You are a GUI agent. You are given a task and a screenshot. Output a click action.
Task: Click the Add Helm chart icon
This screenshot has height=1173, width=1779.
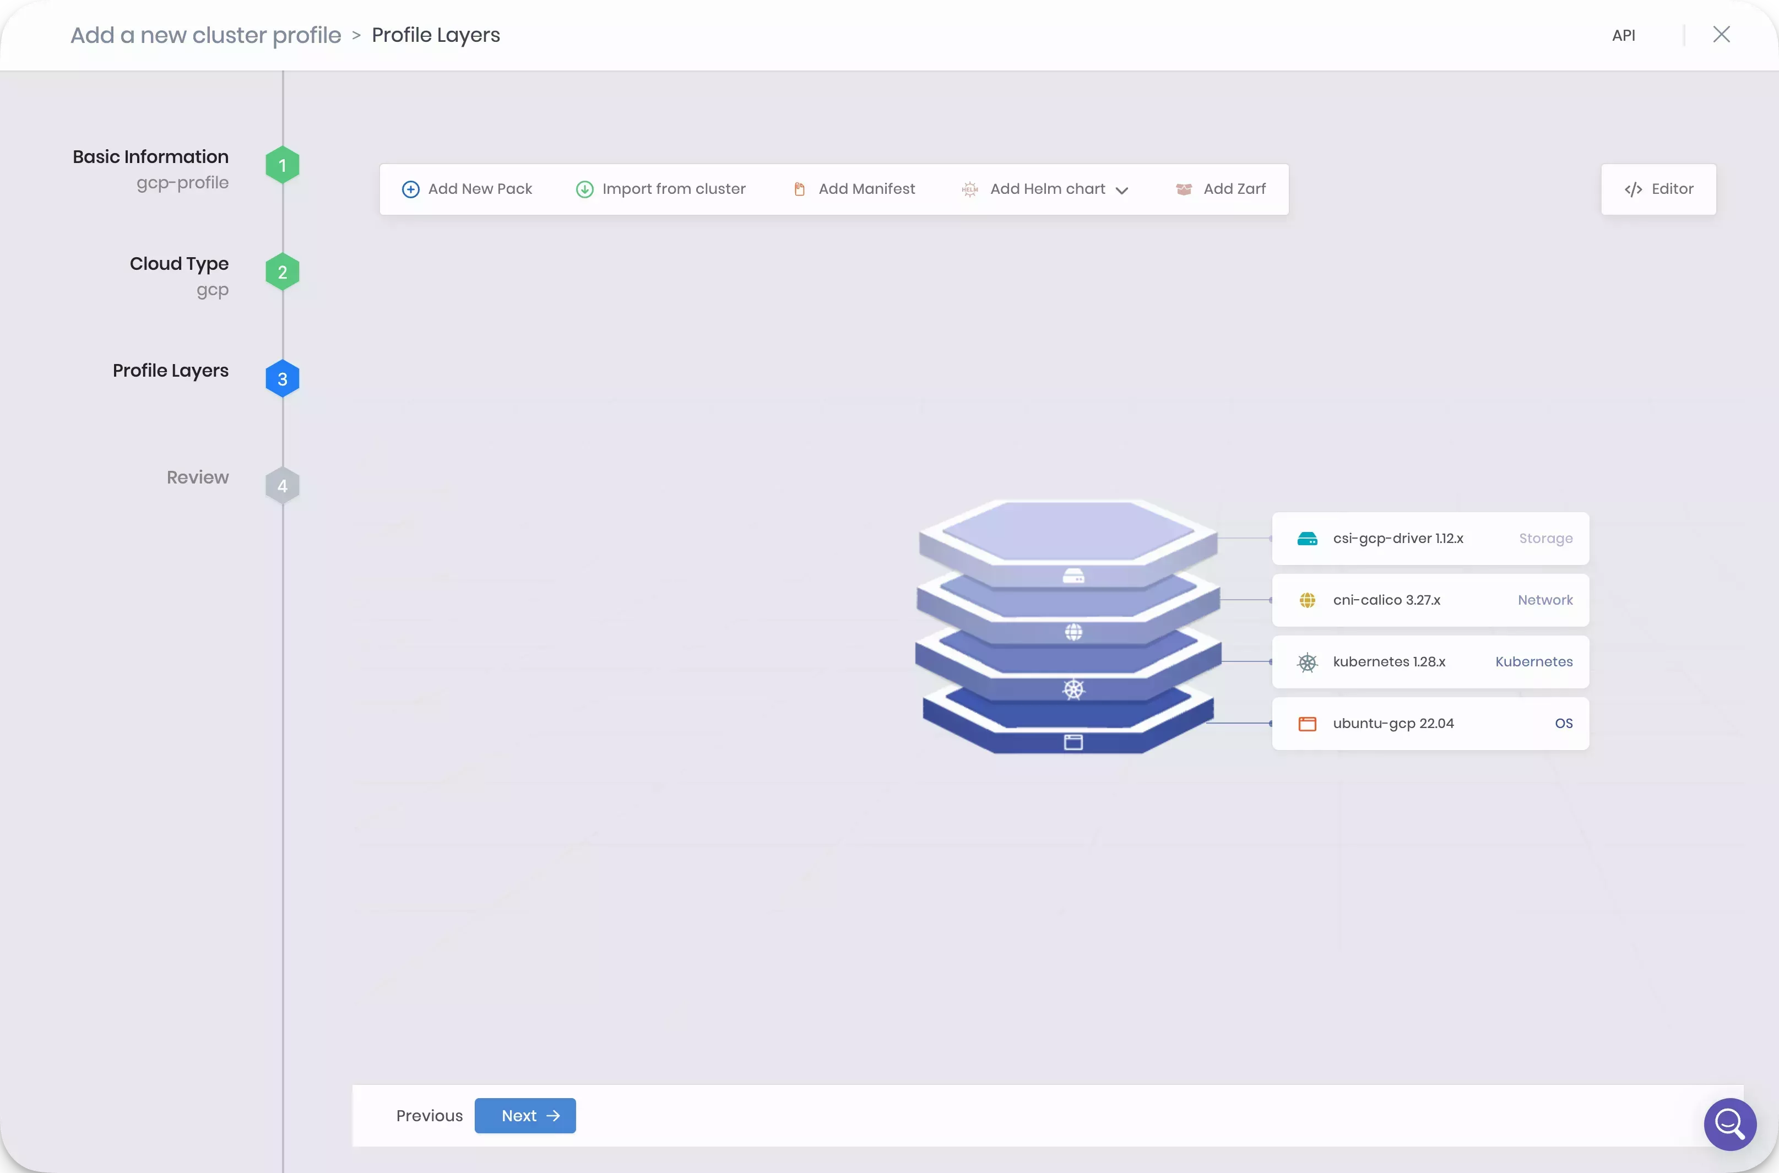pyautogui.click(x=969, y=187)
